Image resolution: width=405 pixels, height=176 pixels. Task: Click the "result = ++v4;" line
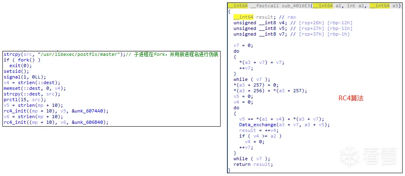[259, 130]
